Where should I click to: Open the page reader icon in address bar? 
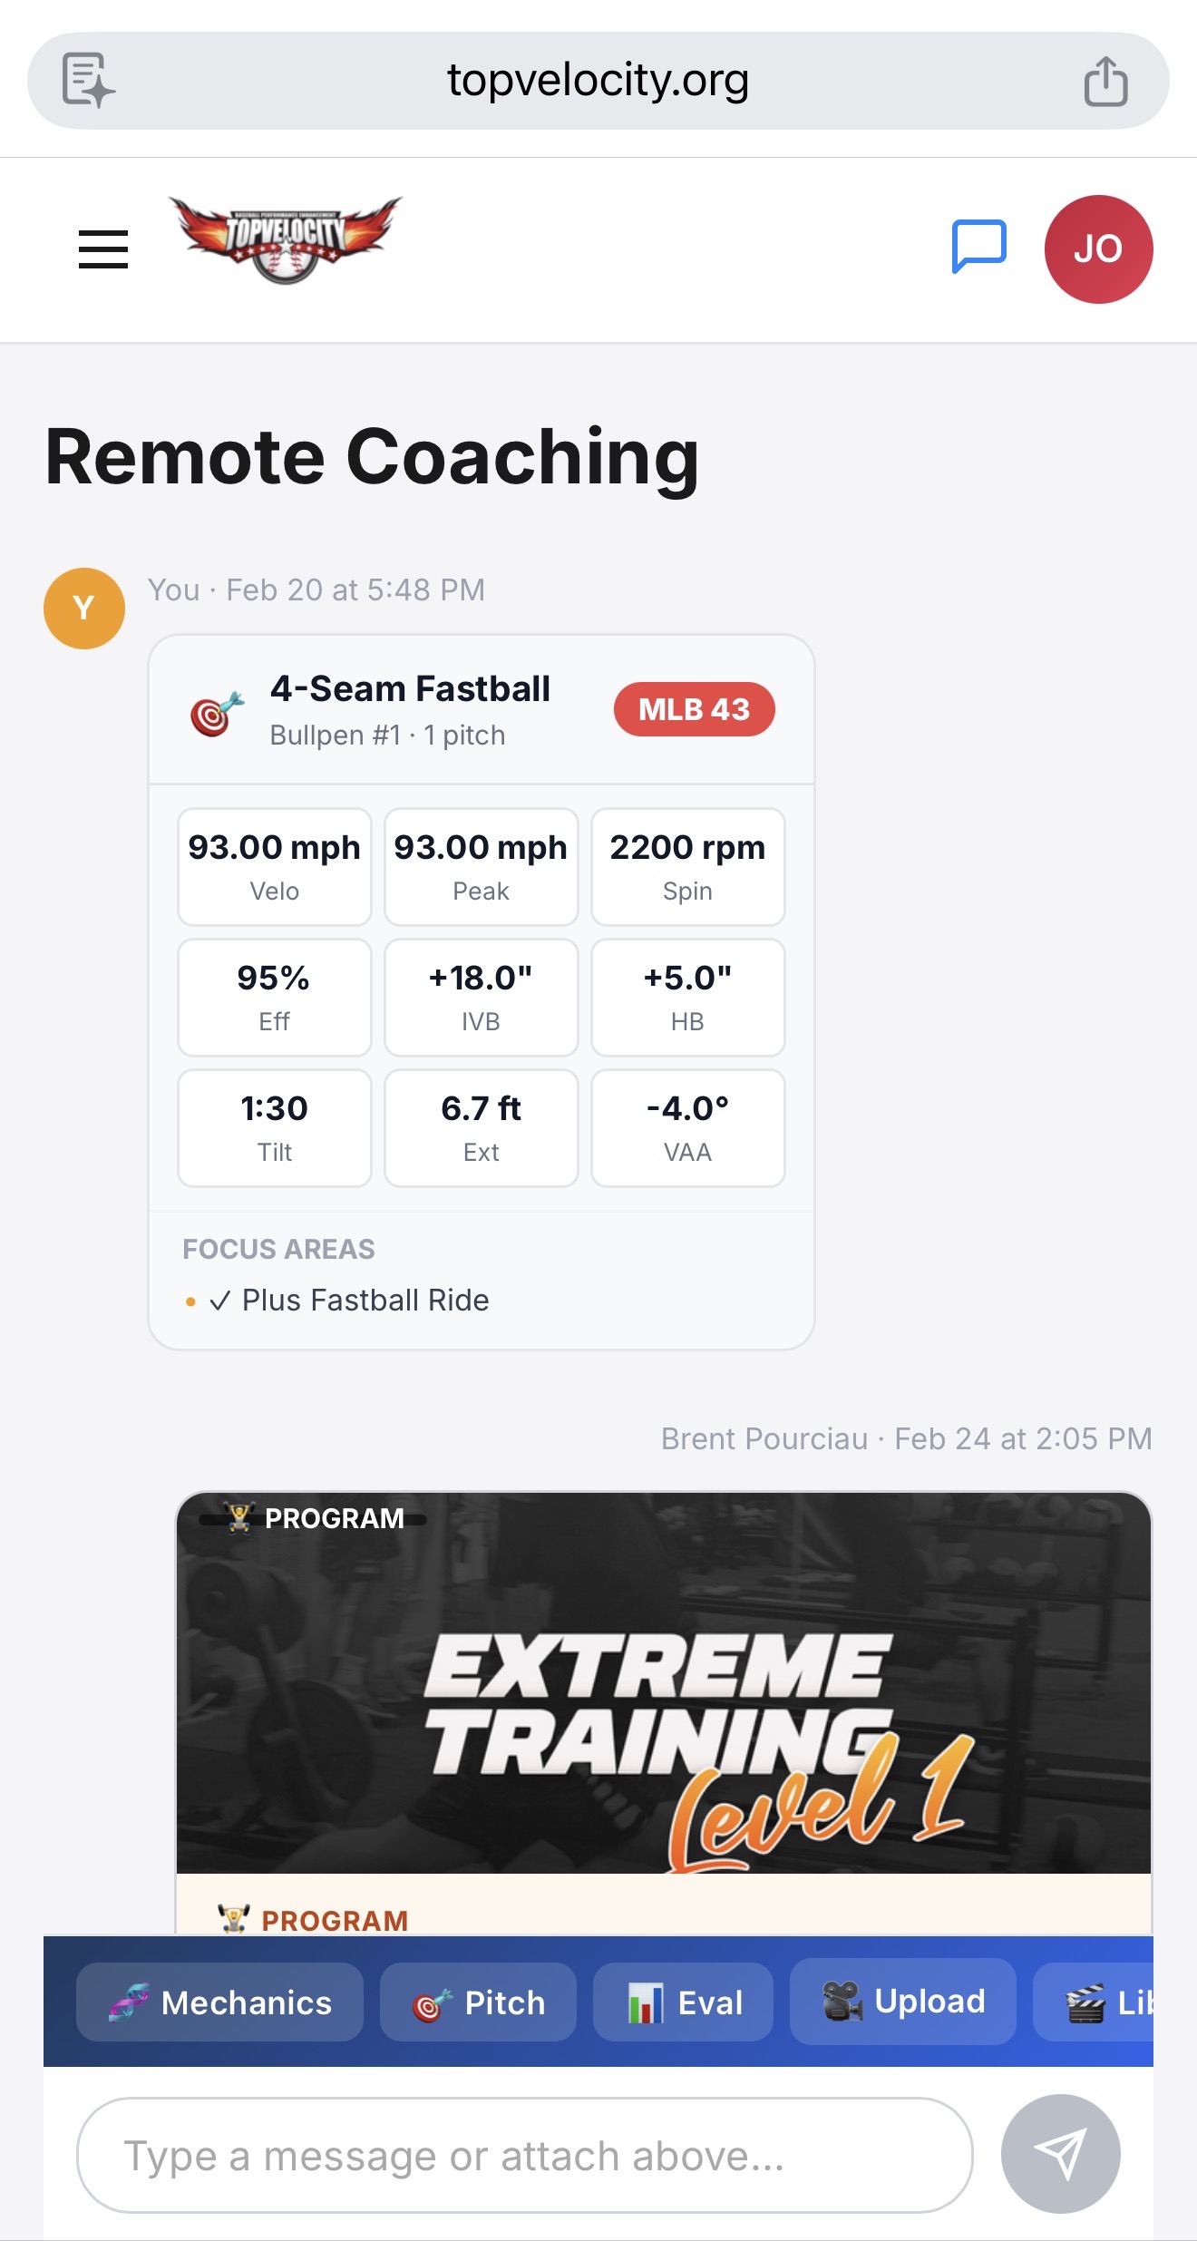pyautogui.click(x=88, y=81)
